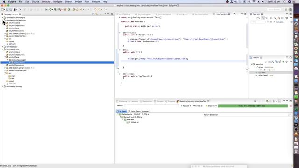Image resolution: width=299 pixels, height=168 pixels.
Task: Open the Refactor menu
Action: coord(46,2)
